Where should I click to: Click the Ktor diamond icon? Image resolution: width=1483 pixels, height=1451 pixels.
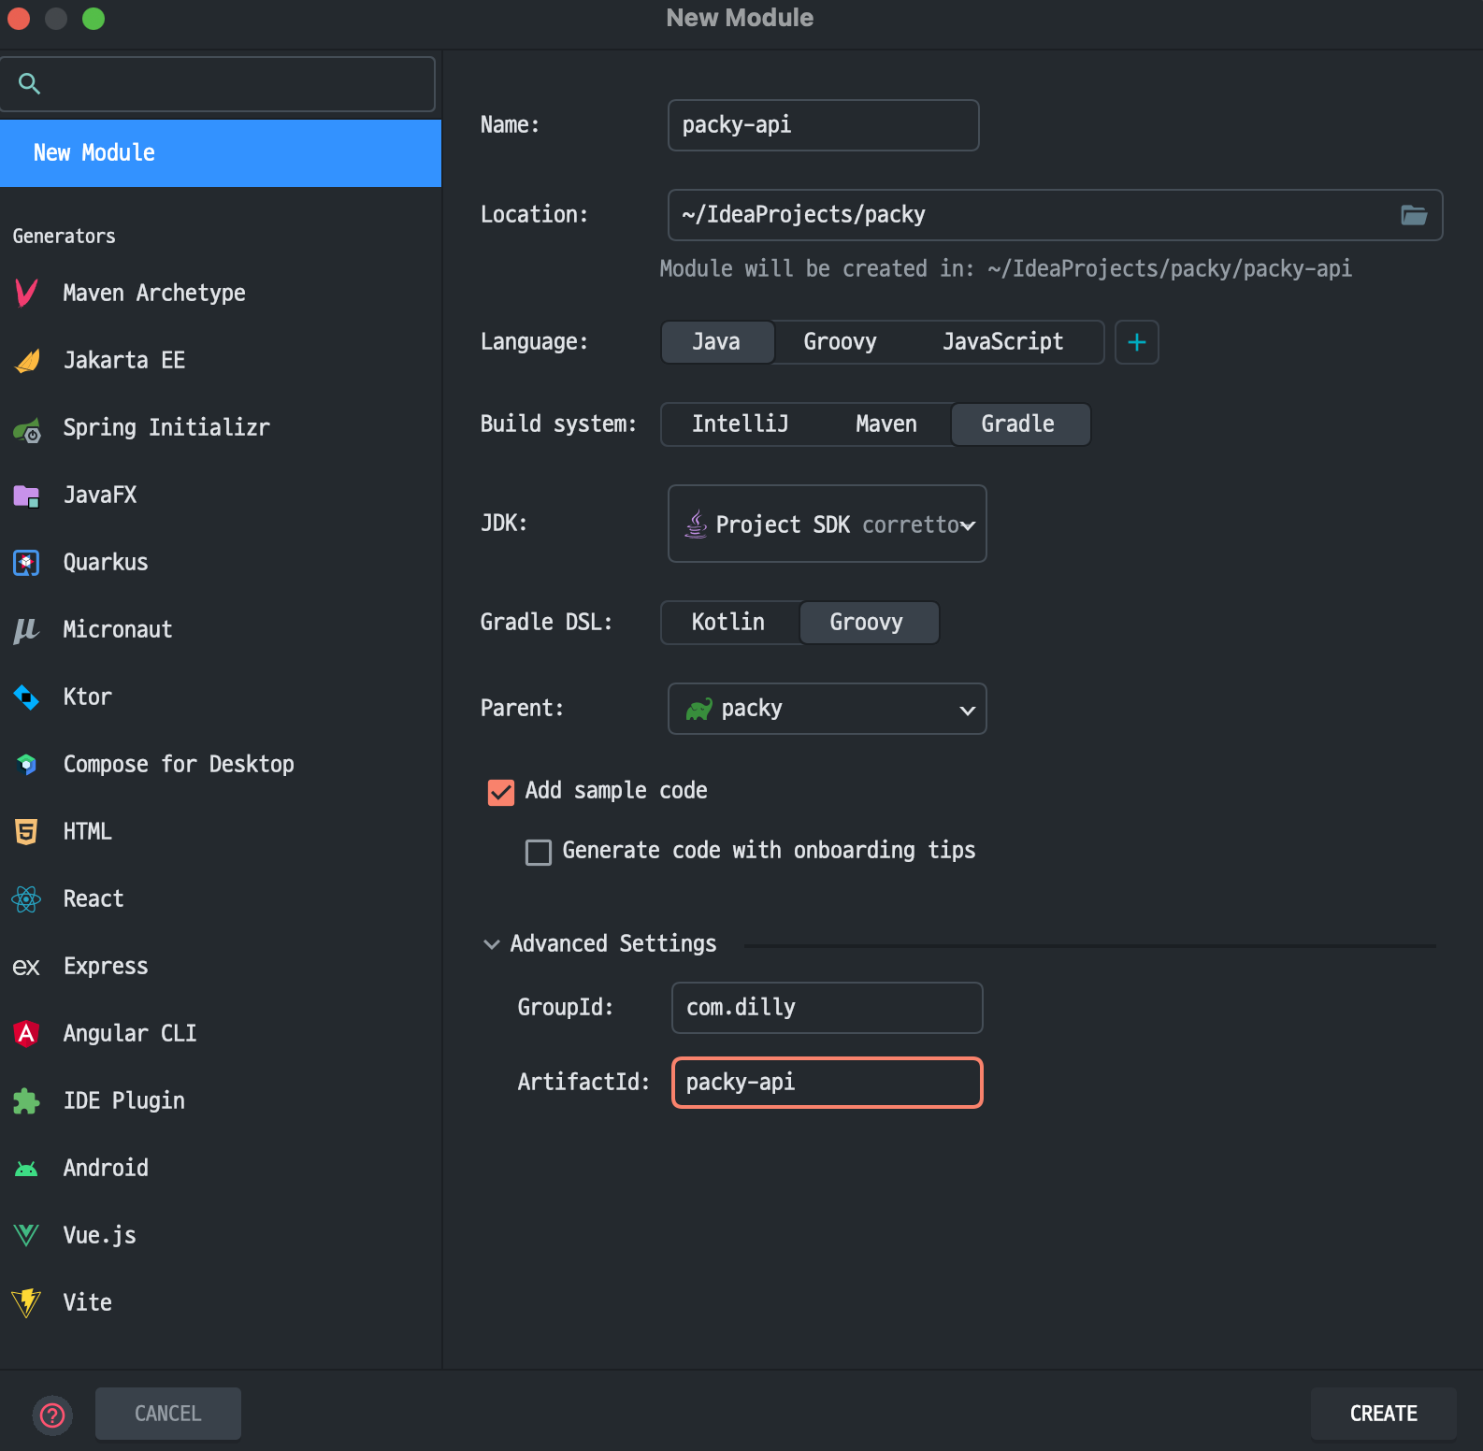coord(26,697)
